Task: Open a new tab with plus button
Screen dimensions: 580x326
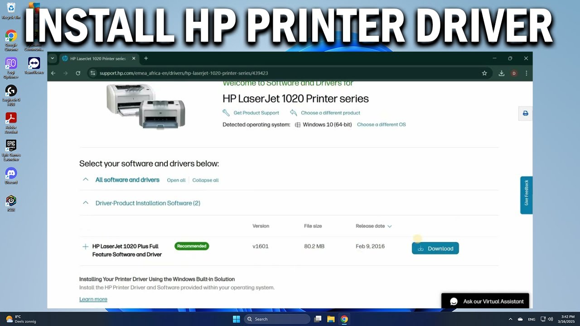Action: tap(146, 58)
